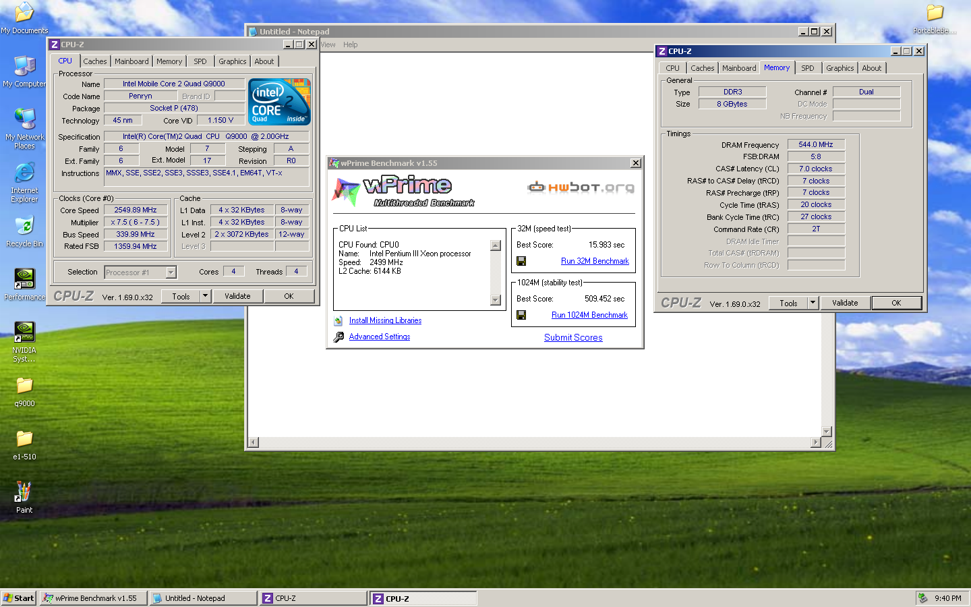Click Tools button in left CPU-Z
The width and height of the screenshot is (971, 607).
point(181,296)
